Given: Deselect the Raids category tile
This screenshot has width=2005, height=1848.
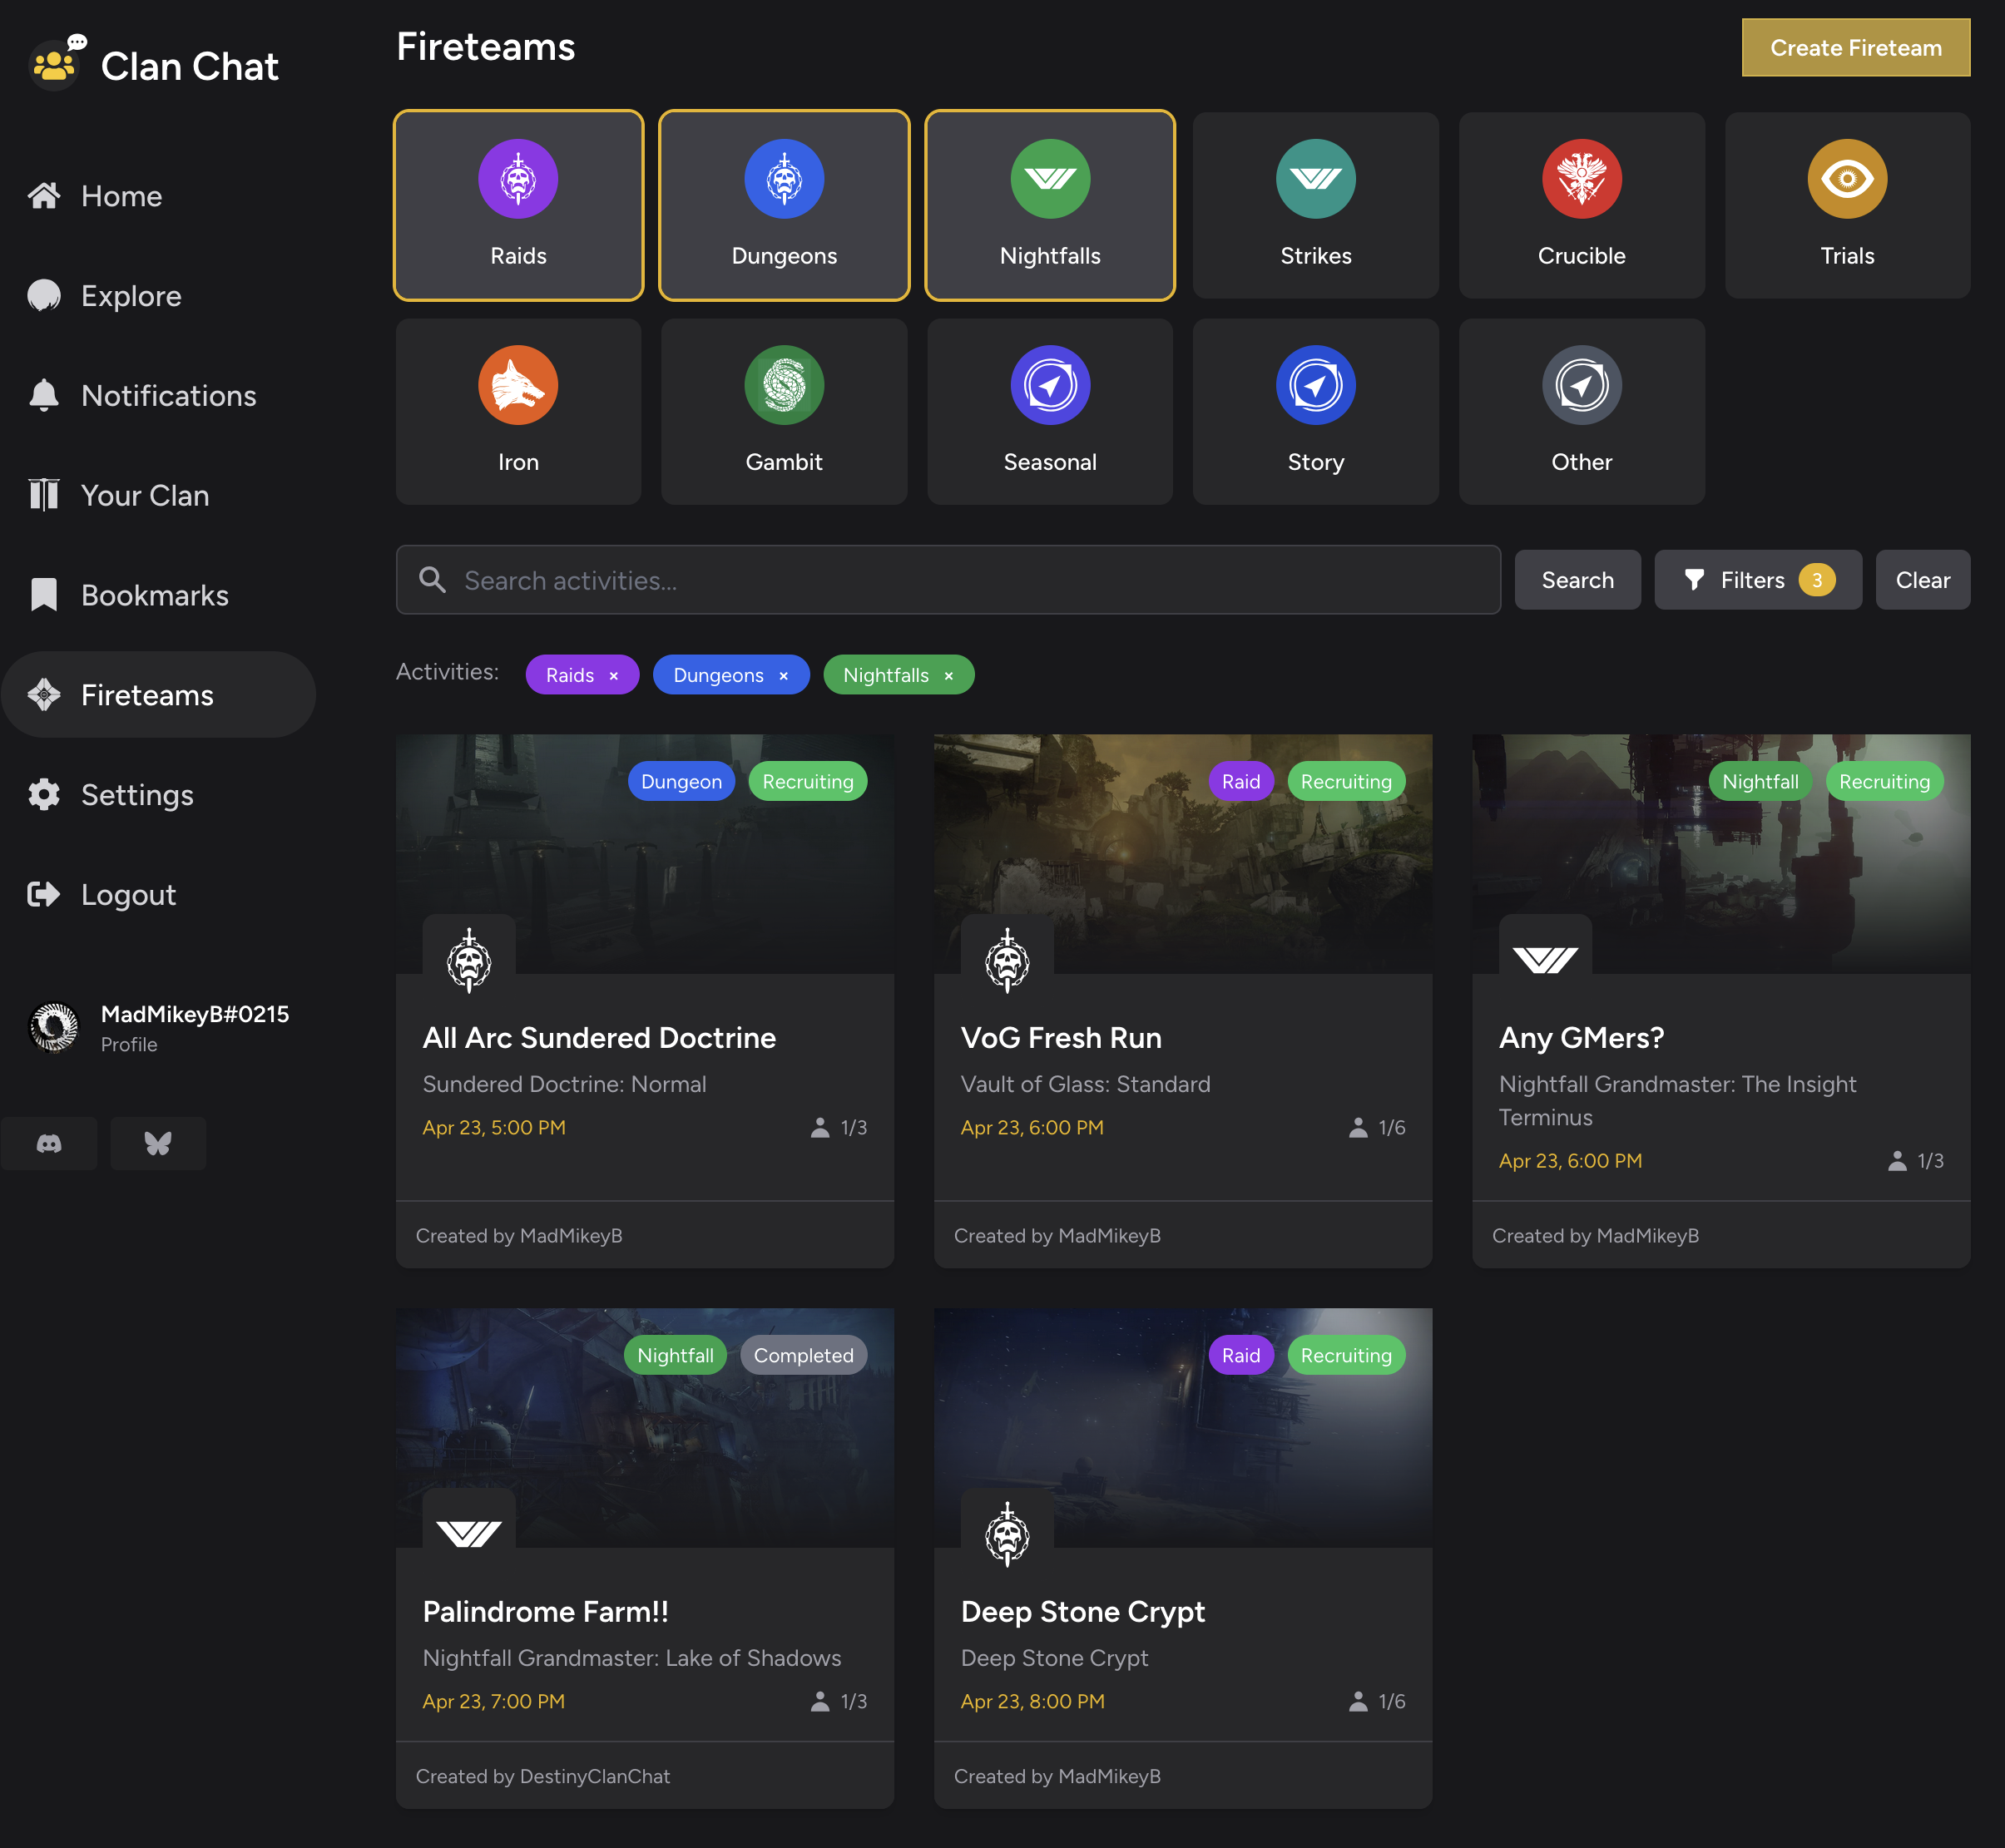Looking at the screenshot, I should tap(518, 205).
